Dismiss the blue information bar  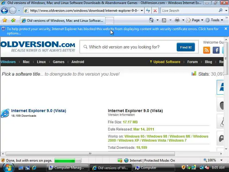point(226,29)
